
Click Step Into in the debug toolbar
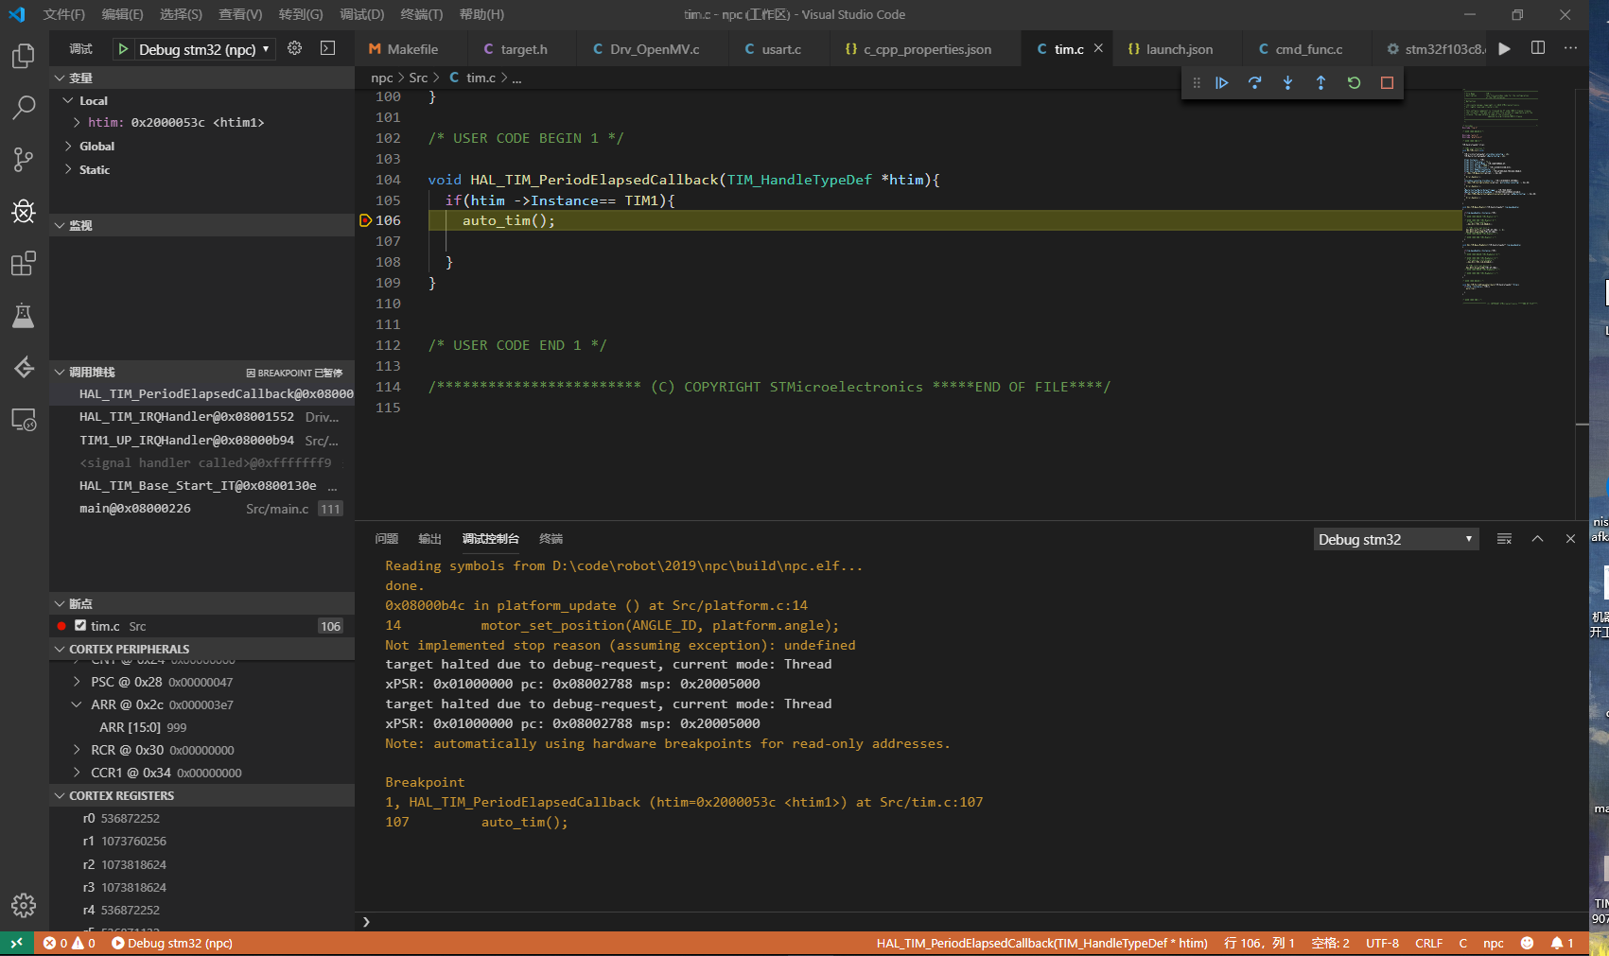point(1287,83)
